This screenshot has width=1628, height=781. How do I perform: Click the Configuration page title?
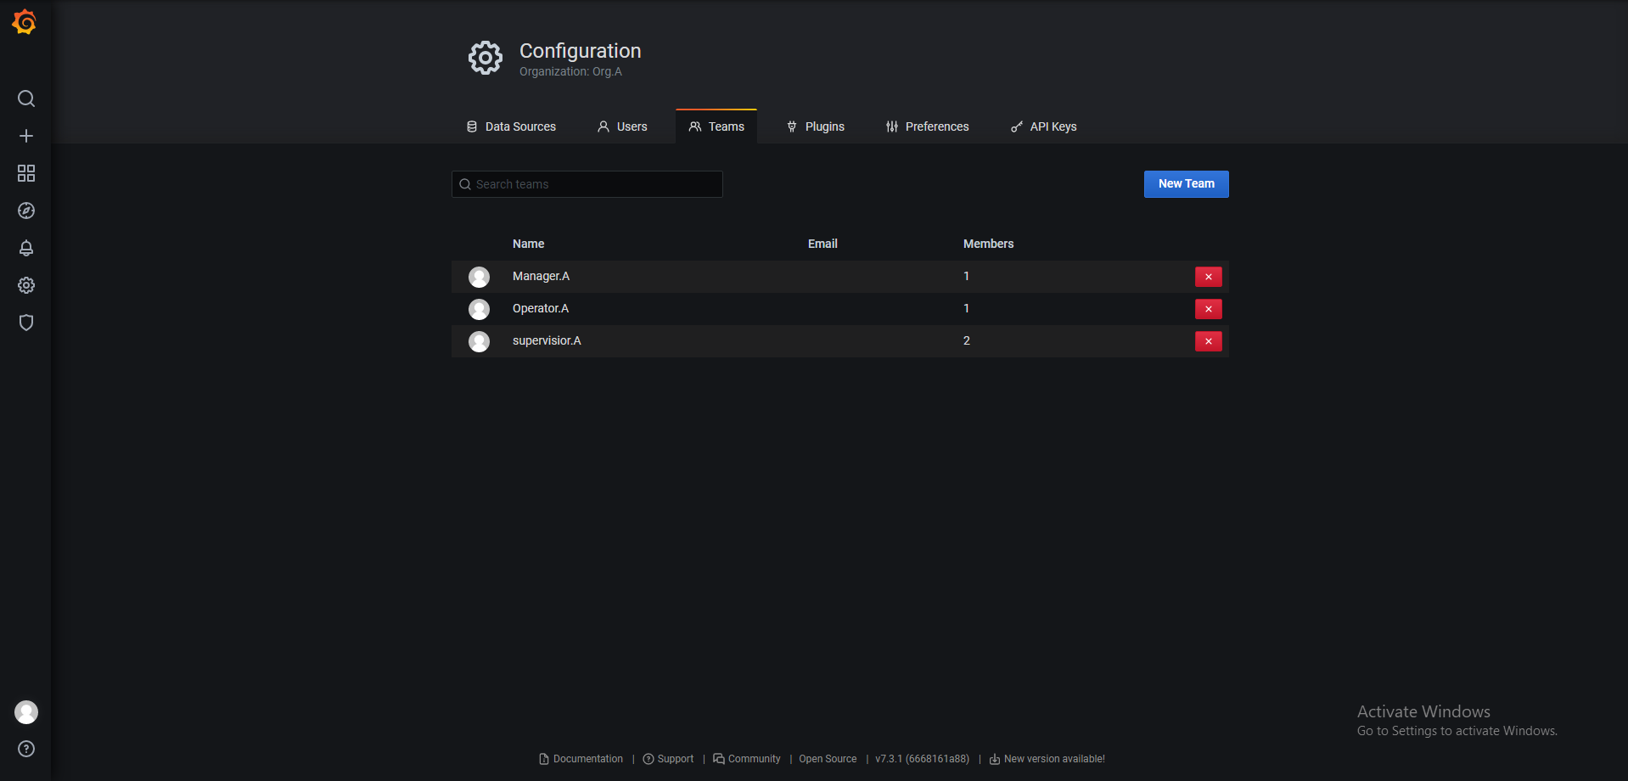581,51
